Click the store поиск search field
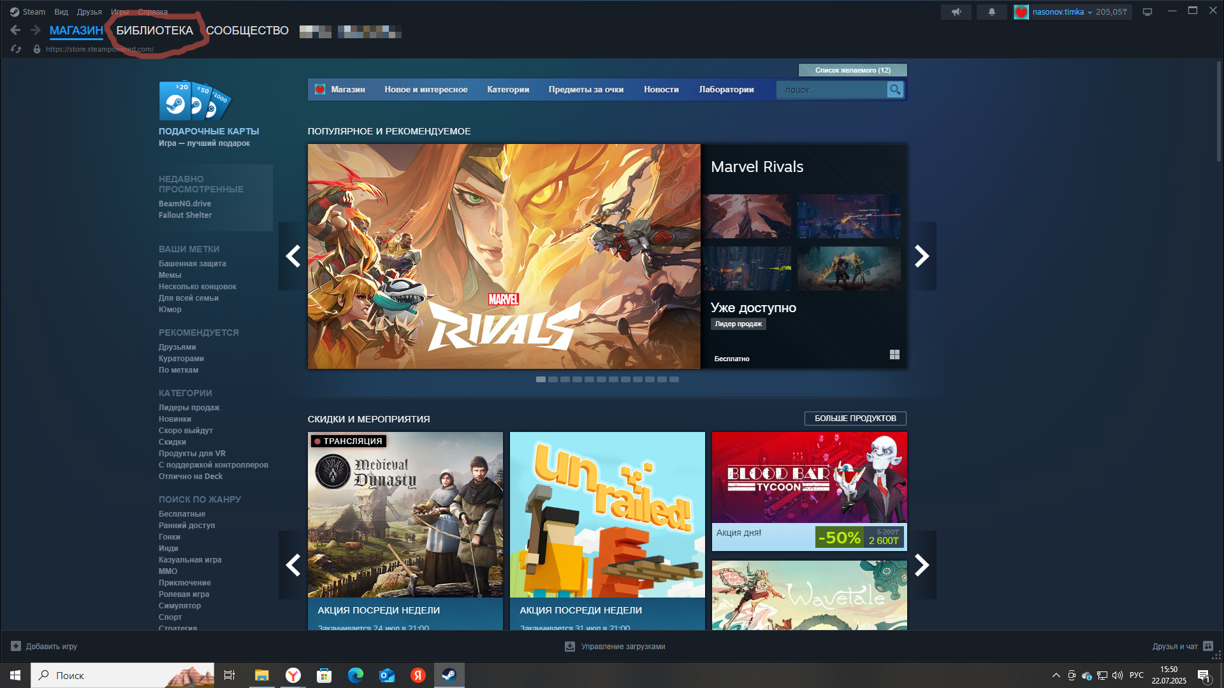Viewport: 1224px width, 688px height. [x=832, y=90]
